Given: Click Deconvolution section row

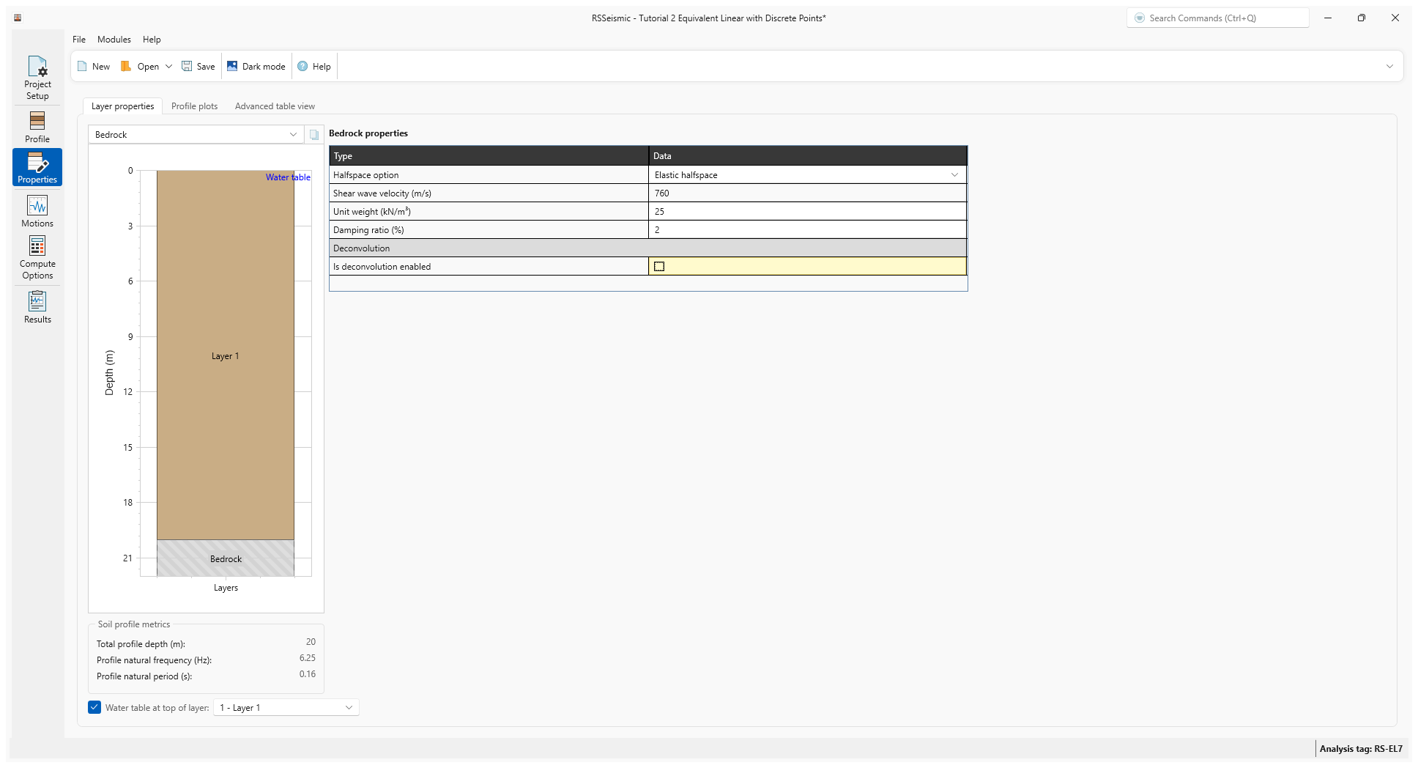Looking at the screenshot, I should coord(648,248).
